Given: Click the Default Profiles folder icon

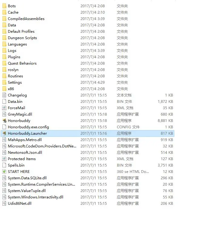Looking at the screenshot, I should click(x=4, y=32).
